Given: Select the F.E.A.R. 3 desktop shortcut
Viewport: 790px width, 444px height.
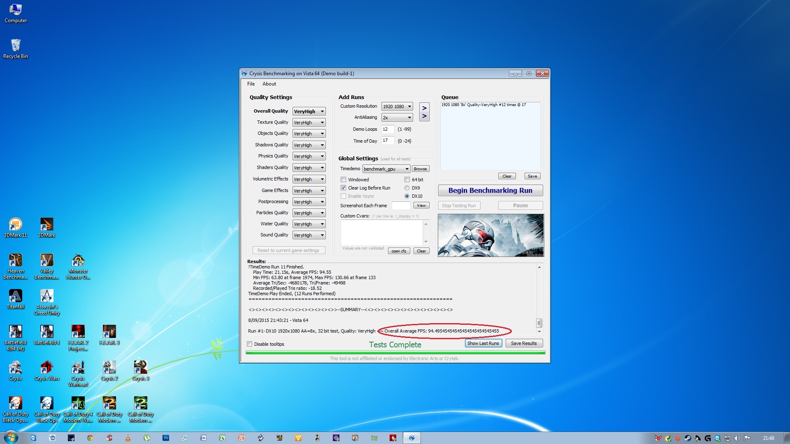Looking at the screenshot, I should tap(109, 335).
